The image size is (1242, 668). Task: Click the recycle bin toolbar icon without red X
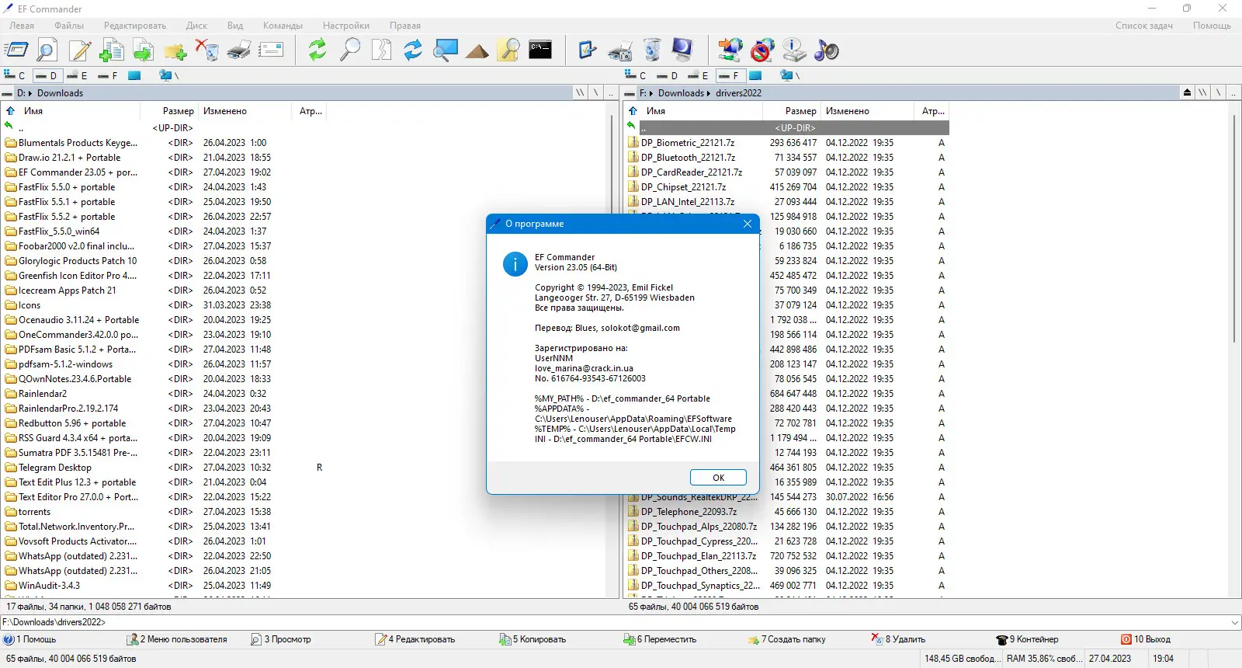click(x=653, y=50)
